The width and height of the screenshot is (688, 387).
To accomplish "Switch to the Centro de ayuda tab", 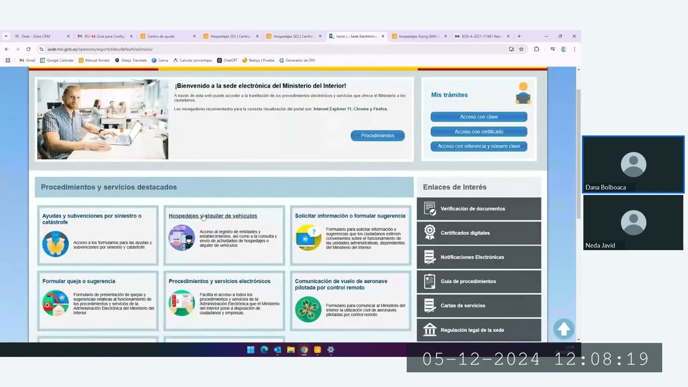I will coord(168,36).
